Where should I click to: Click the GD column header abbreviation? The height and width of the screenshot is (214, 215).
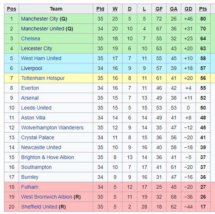coord(188,9)
